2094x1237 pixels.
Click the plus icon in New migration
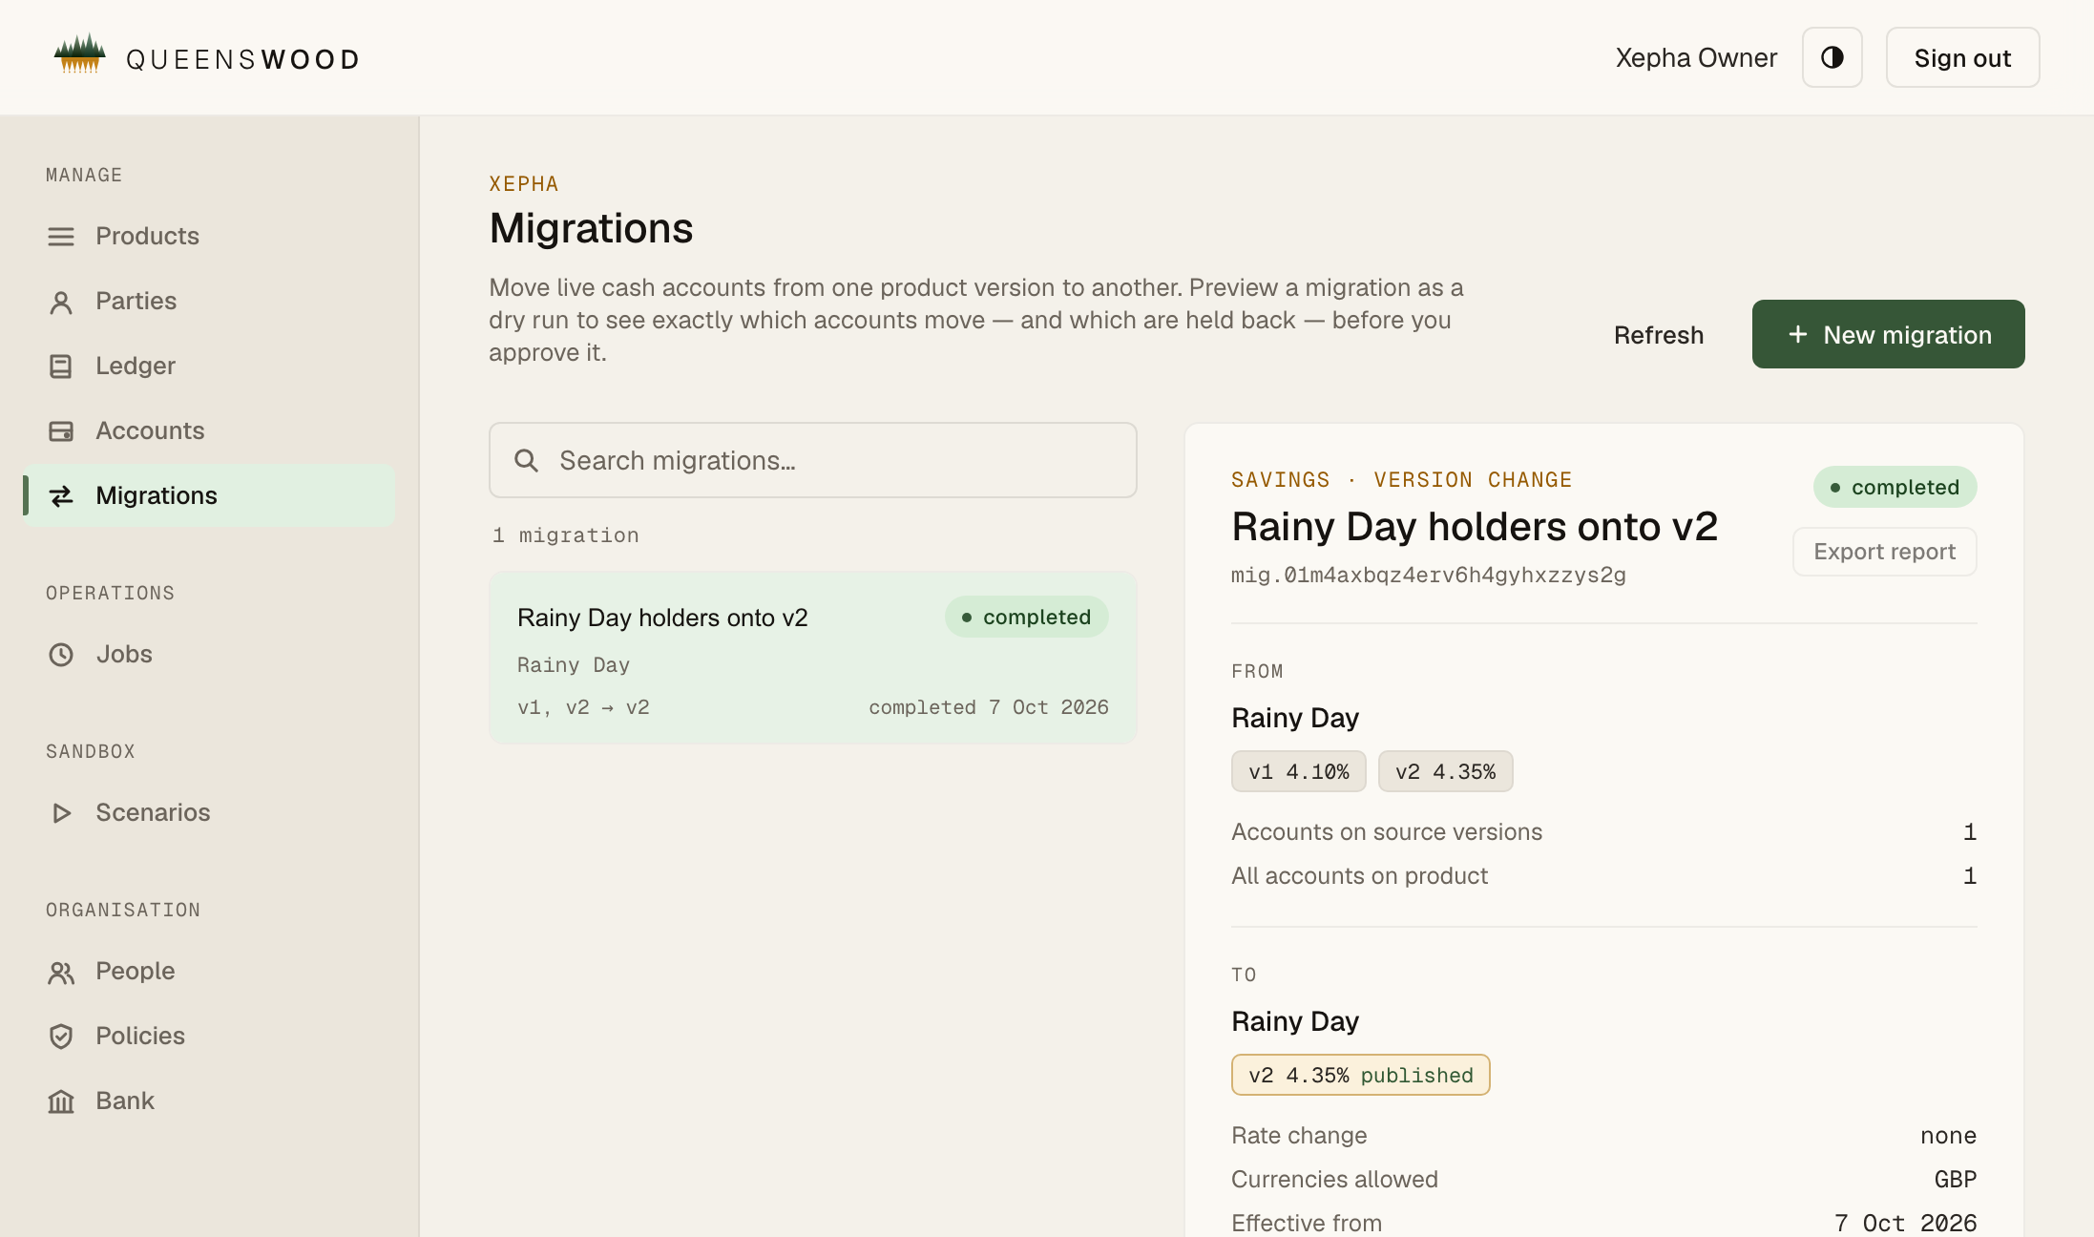1797,334
